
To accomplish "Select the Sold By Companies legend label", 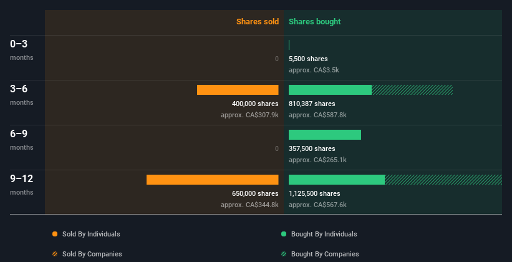I will pyautogui.click(x=92, y=254).
